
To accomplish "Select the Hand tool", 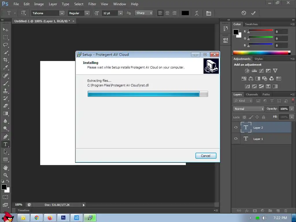I will pyautogui.click(x=5, y=168).
